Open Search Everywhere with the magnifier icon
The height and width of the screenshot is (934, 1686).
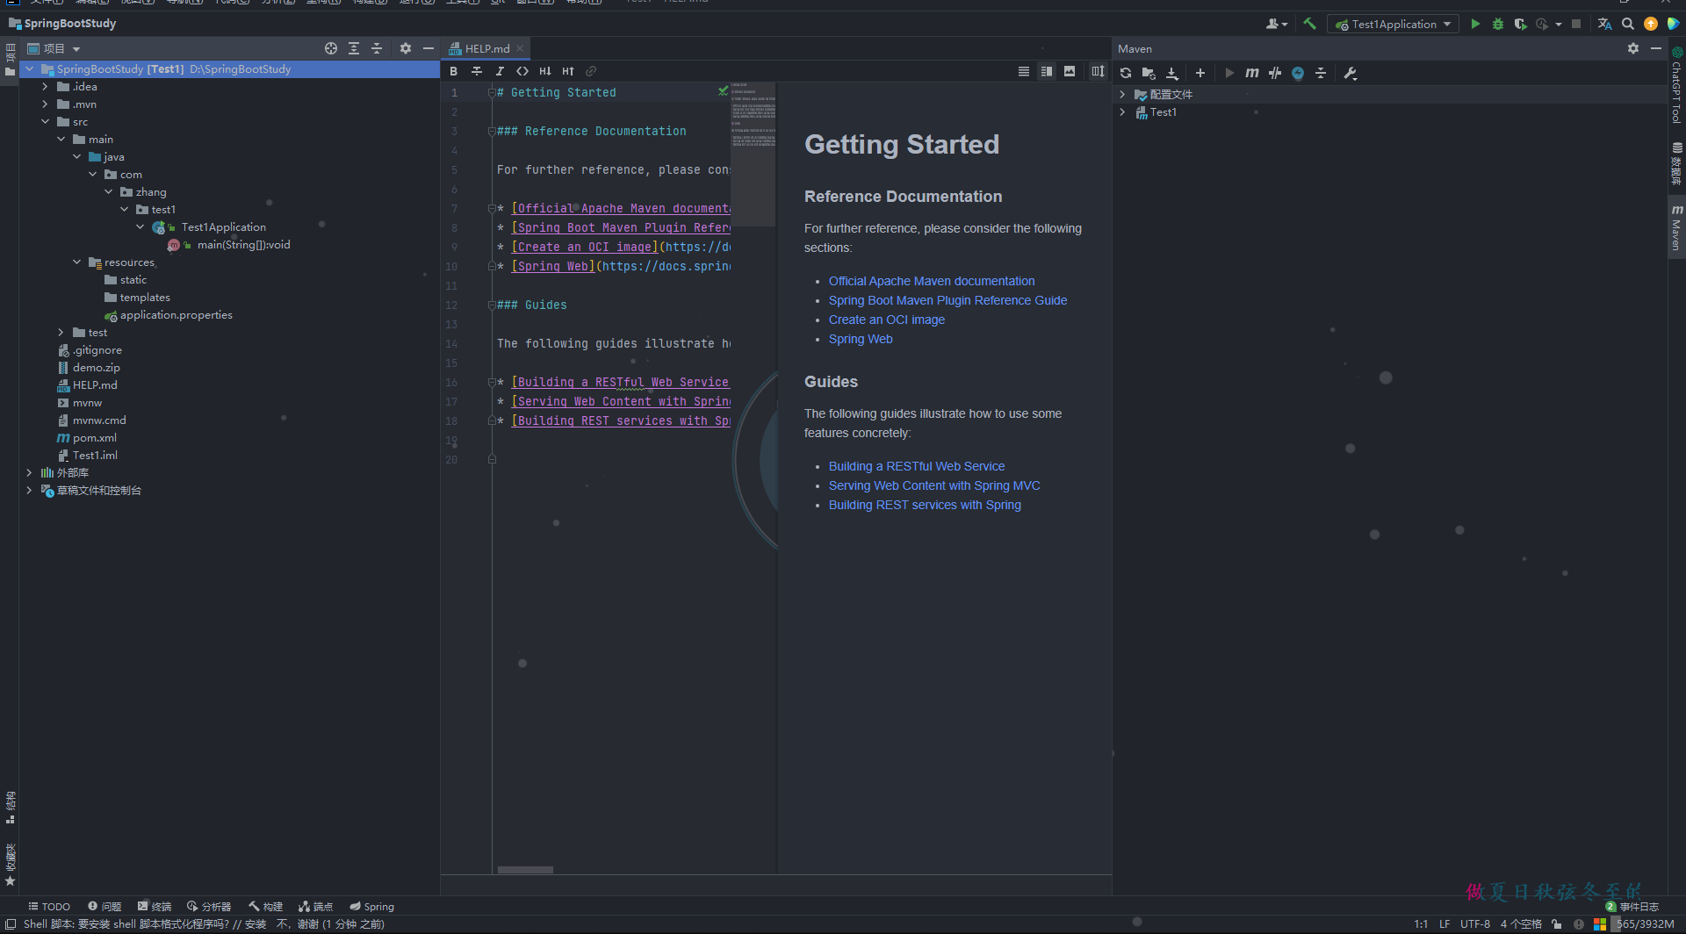(x=1627, y=24)
